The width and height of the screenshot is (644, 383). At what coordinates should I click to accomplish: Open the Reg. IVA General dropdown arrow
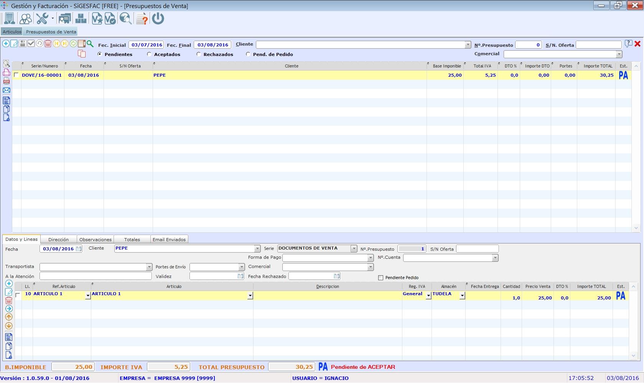click(428, 296)
